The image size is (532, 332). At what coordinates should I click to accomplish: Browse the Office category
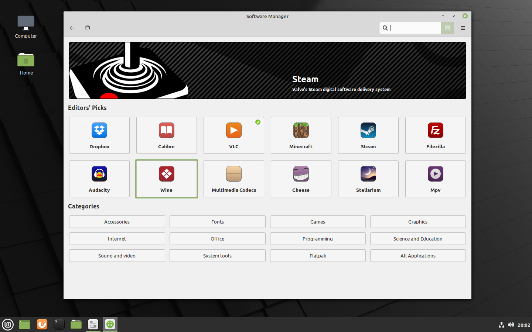point(218,239)
